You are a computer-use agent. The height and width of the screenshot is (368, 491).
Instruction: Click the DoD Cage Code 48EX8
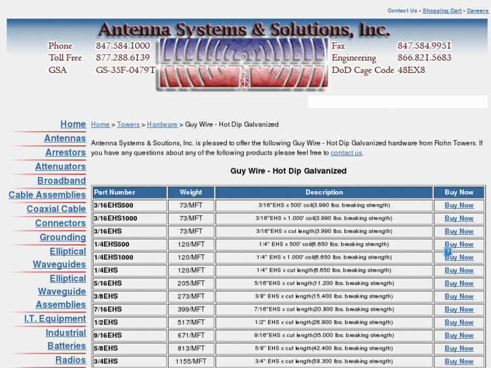(411, 70)
